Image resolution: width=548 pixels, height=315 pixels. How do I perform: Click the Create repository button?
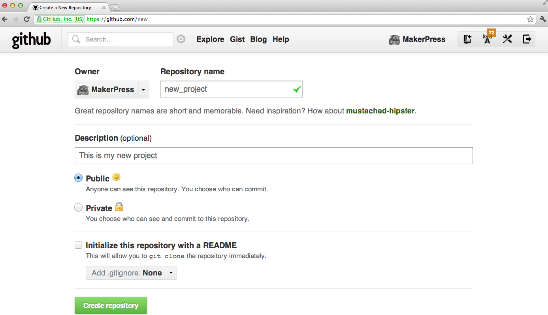pyautogui.click(x=111, y=306)
